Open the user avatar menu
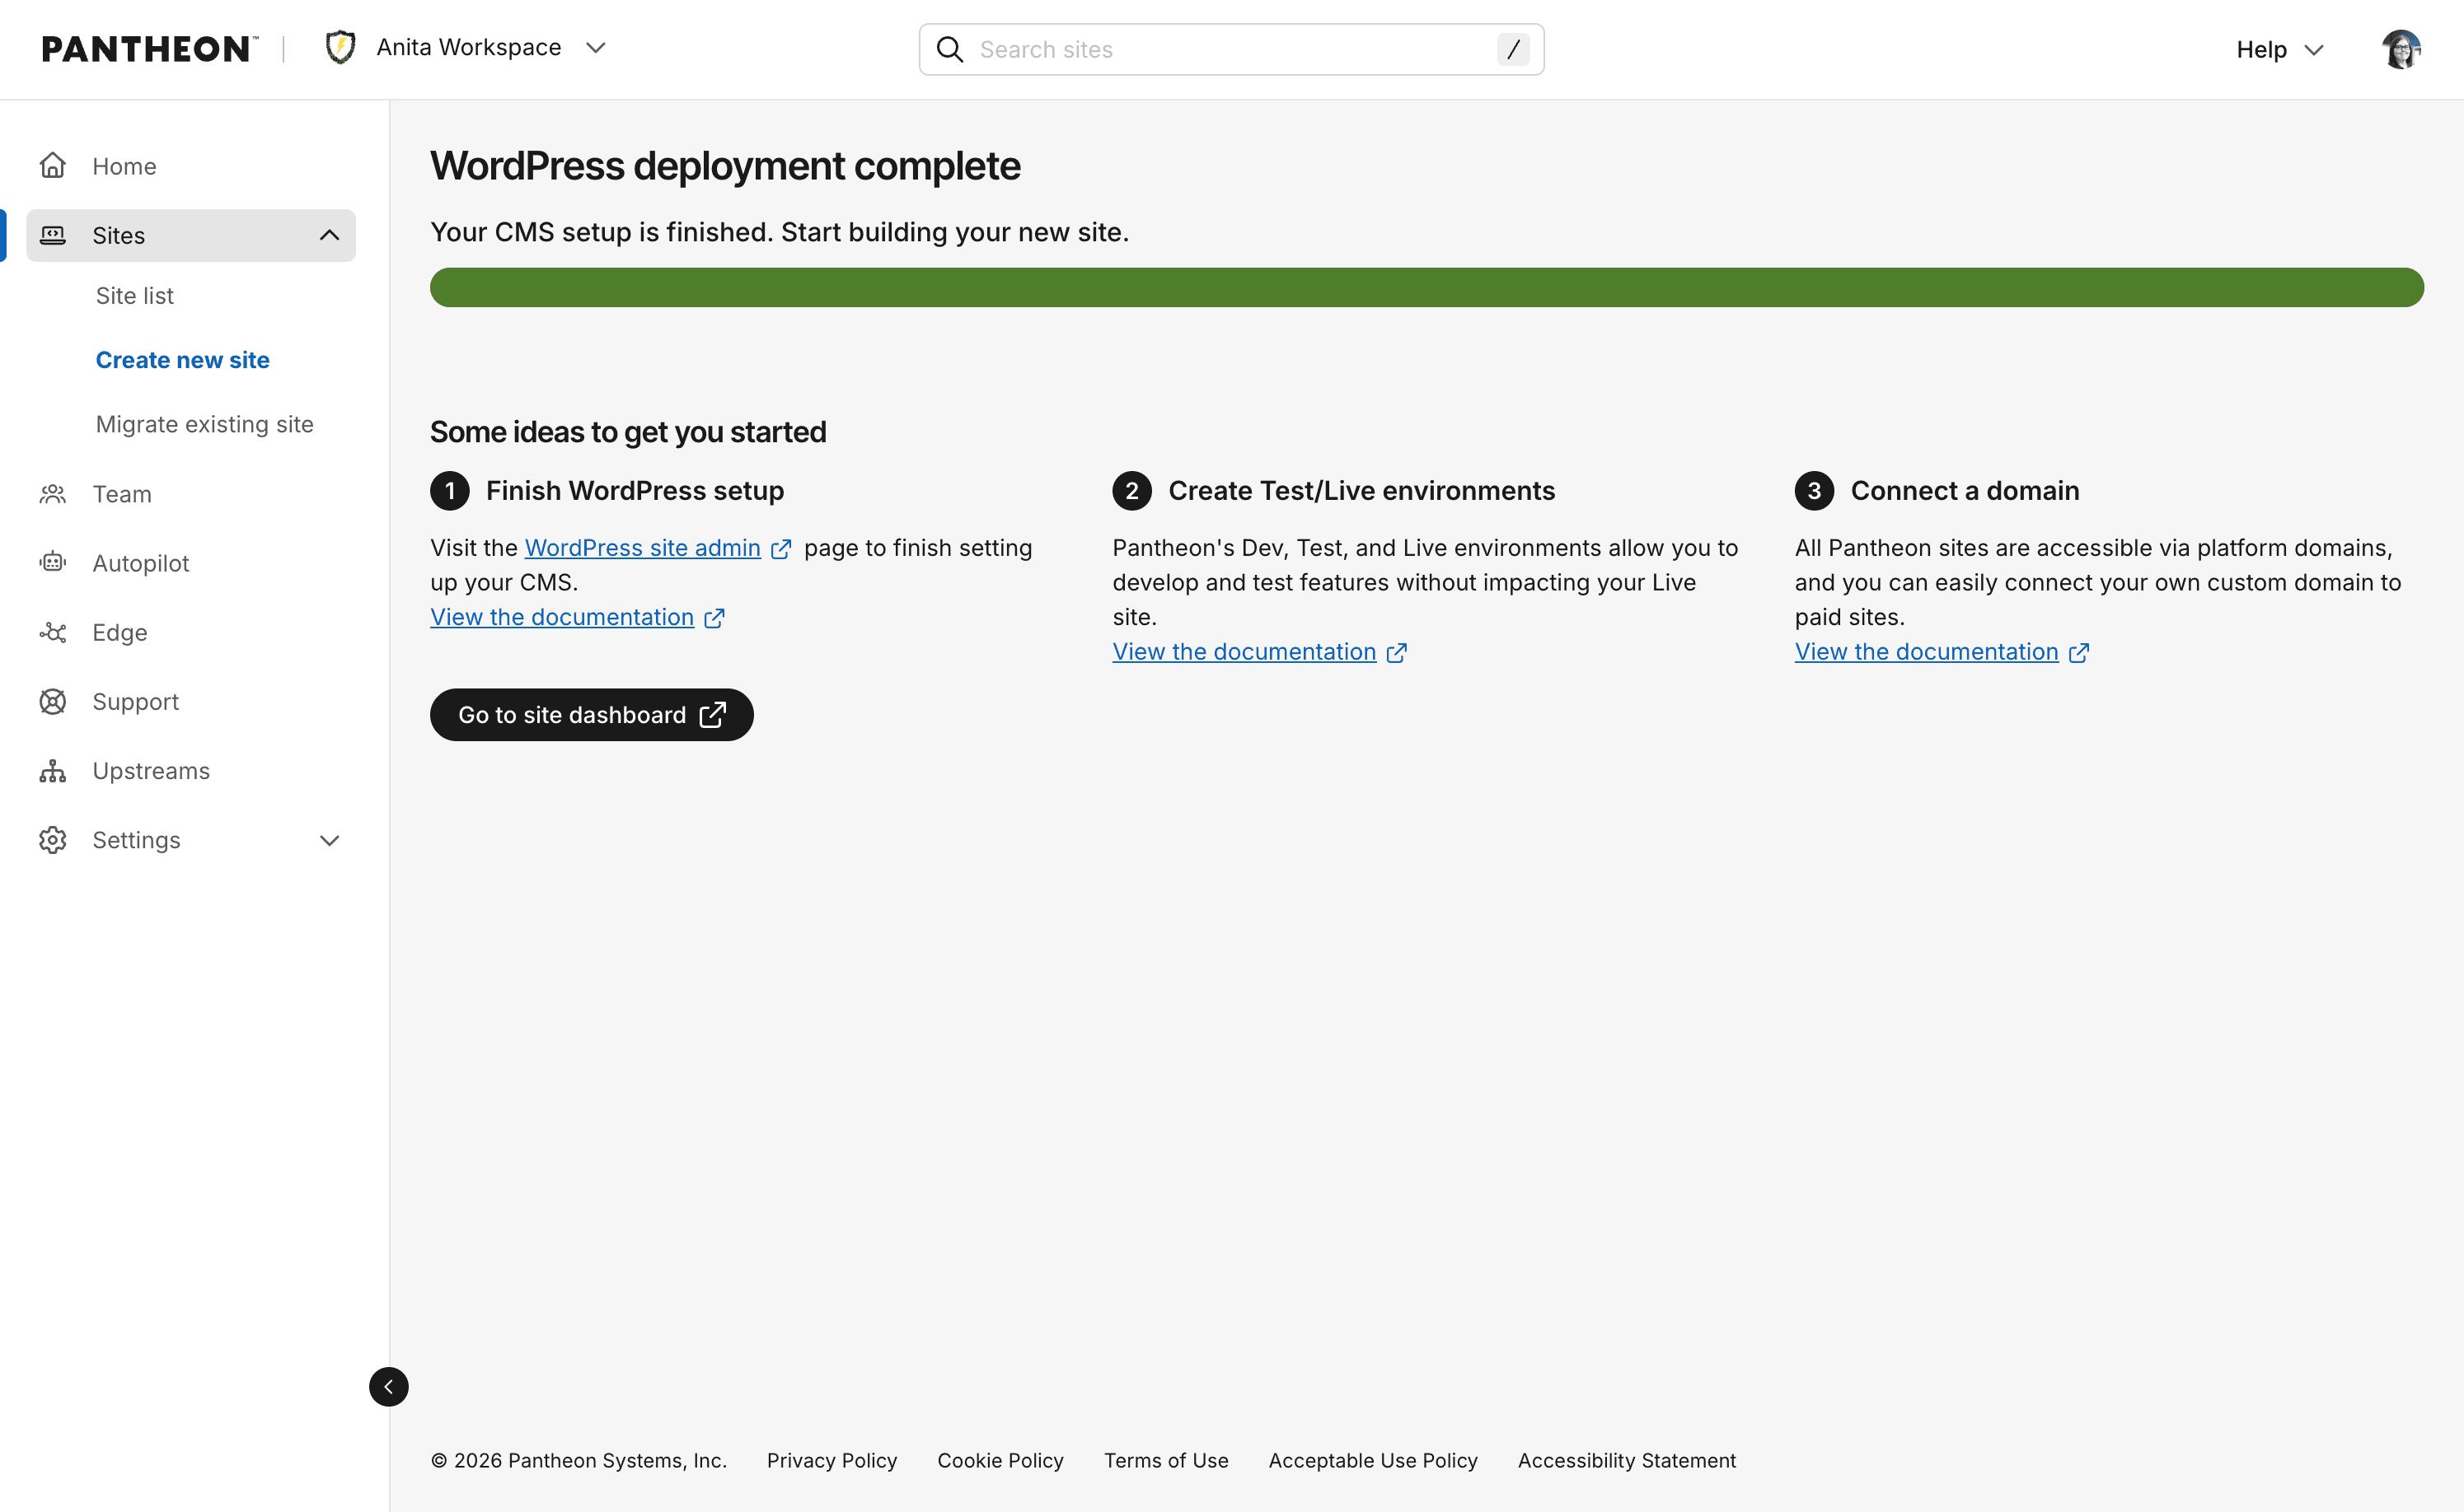 2401,49
